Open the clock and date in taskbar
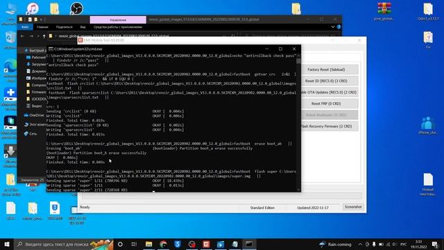The width and height of the screenshot is (444, 250). pyautogui.click(x=419, y=244)
